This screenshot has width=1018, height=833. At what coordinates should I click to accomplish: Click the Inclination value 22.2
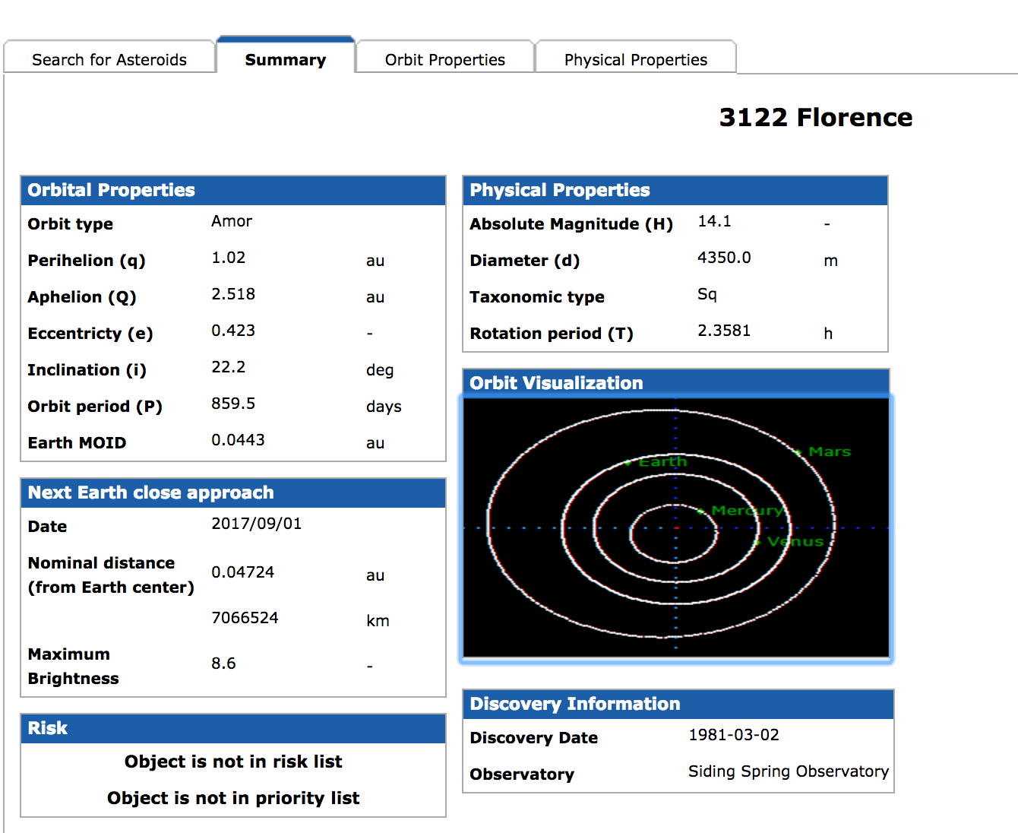tap(229, 367)
